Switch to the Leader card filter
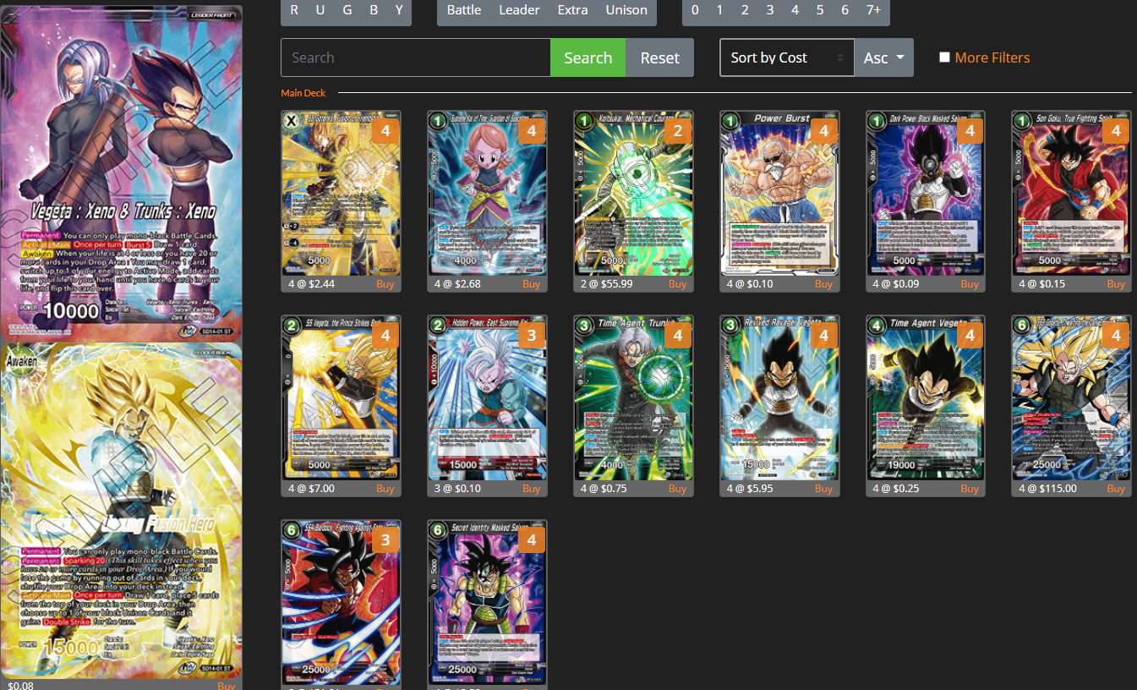Screen dimensions: 1137x690 pos(519,9)
